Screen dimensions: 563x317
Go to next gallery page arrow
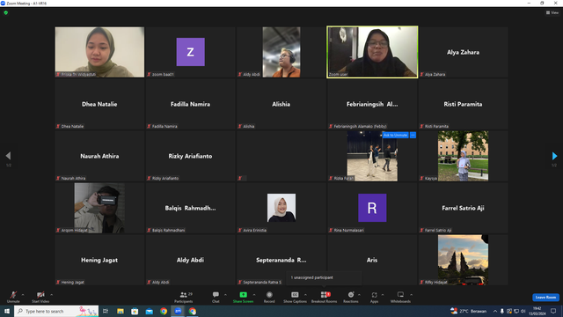click(554, 156)
